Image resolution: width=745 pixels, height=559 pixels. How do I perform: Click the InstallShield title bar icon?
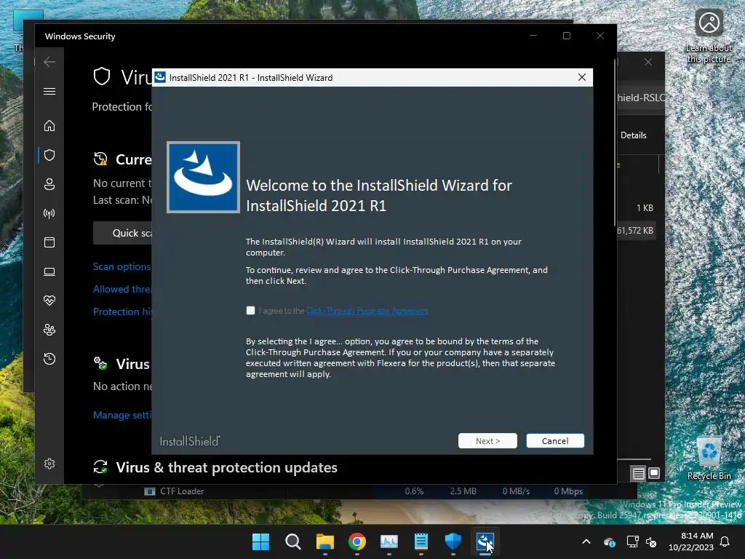pos(160,77)
